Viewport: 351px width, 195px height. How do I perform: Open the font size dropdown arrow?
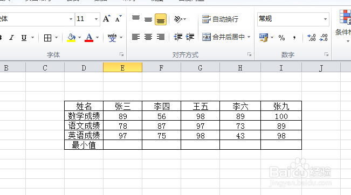click(x=97, y=19)
